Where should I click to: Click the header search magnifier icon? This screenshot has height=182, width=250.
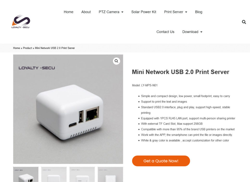[x=244, y=22]
